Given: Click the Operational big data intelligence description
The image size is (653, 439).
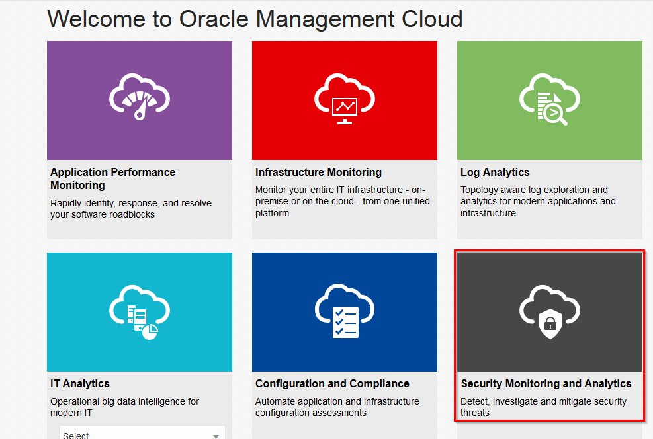Looking at the screenshot, I should (x=124, y=407).
